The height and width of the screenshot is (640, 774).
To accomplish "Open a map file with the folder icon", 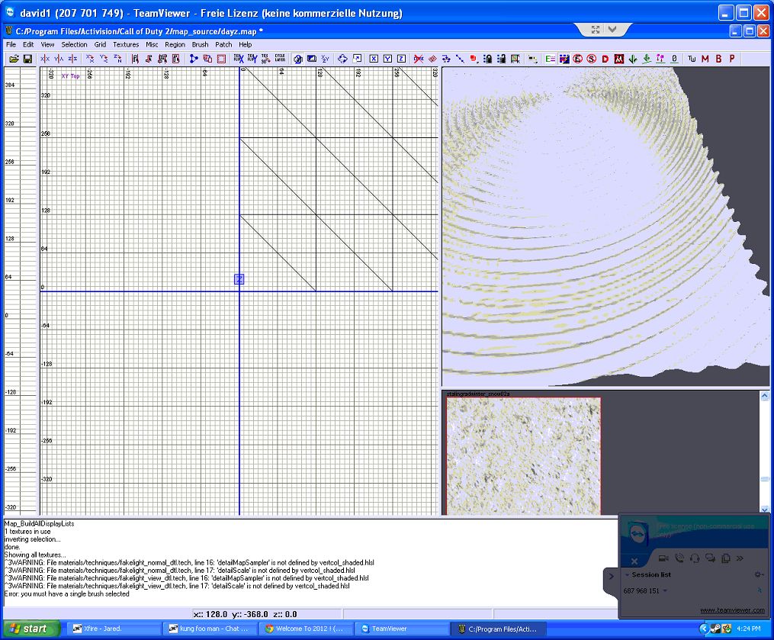I will [x=14, y=59].
